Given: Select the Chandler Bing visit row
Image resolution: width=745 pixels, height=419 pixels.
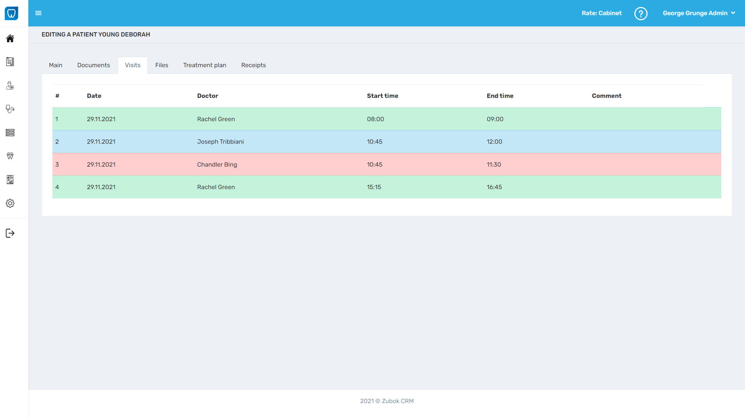Looking at the screenshot, I should (x=272, y=164).
